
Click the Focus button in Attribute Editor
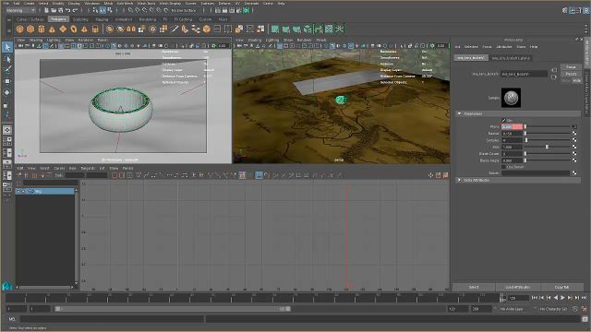tap(571, 67)
